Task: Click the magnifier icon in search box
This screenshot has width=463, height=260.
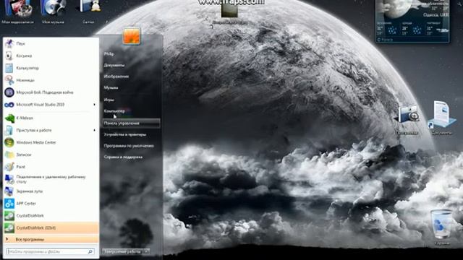Action: coord(90,251)
